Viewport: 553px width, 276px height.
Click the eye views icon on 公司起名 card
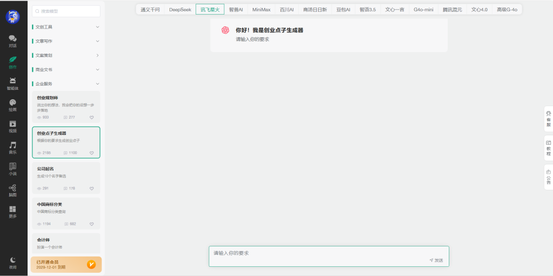[x=39, y=188]
